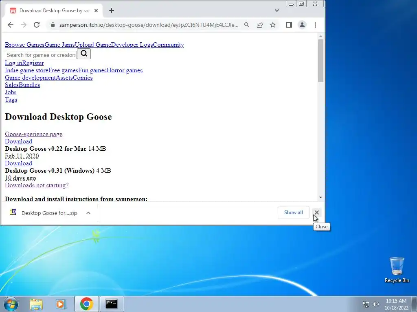417x312 pixels.
Task: Open the Windows Start menu
Action: click(11, 304)
